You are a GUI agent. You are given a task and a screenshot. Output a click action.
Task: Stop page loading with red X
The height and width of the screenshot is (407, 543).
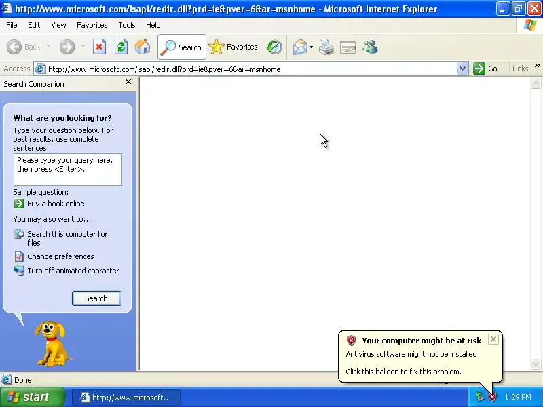tap(99, 47)
